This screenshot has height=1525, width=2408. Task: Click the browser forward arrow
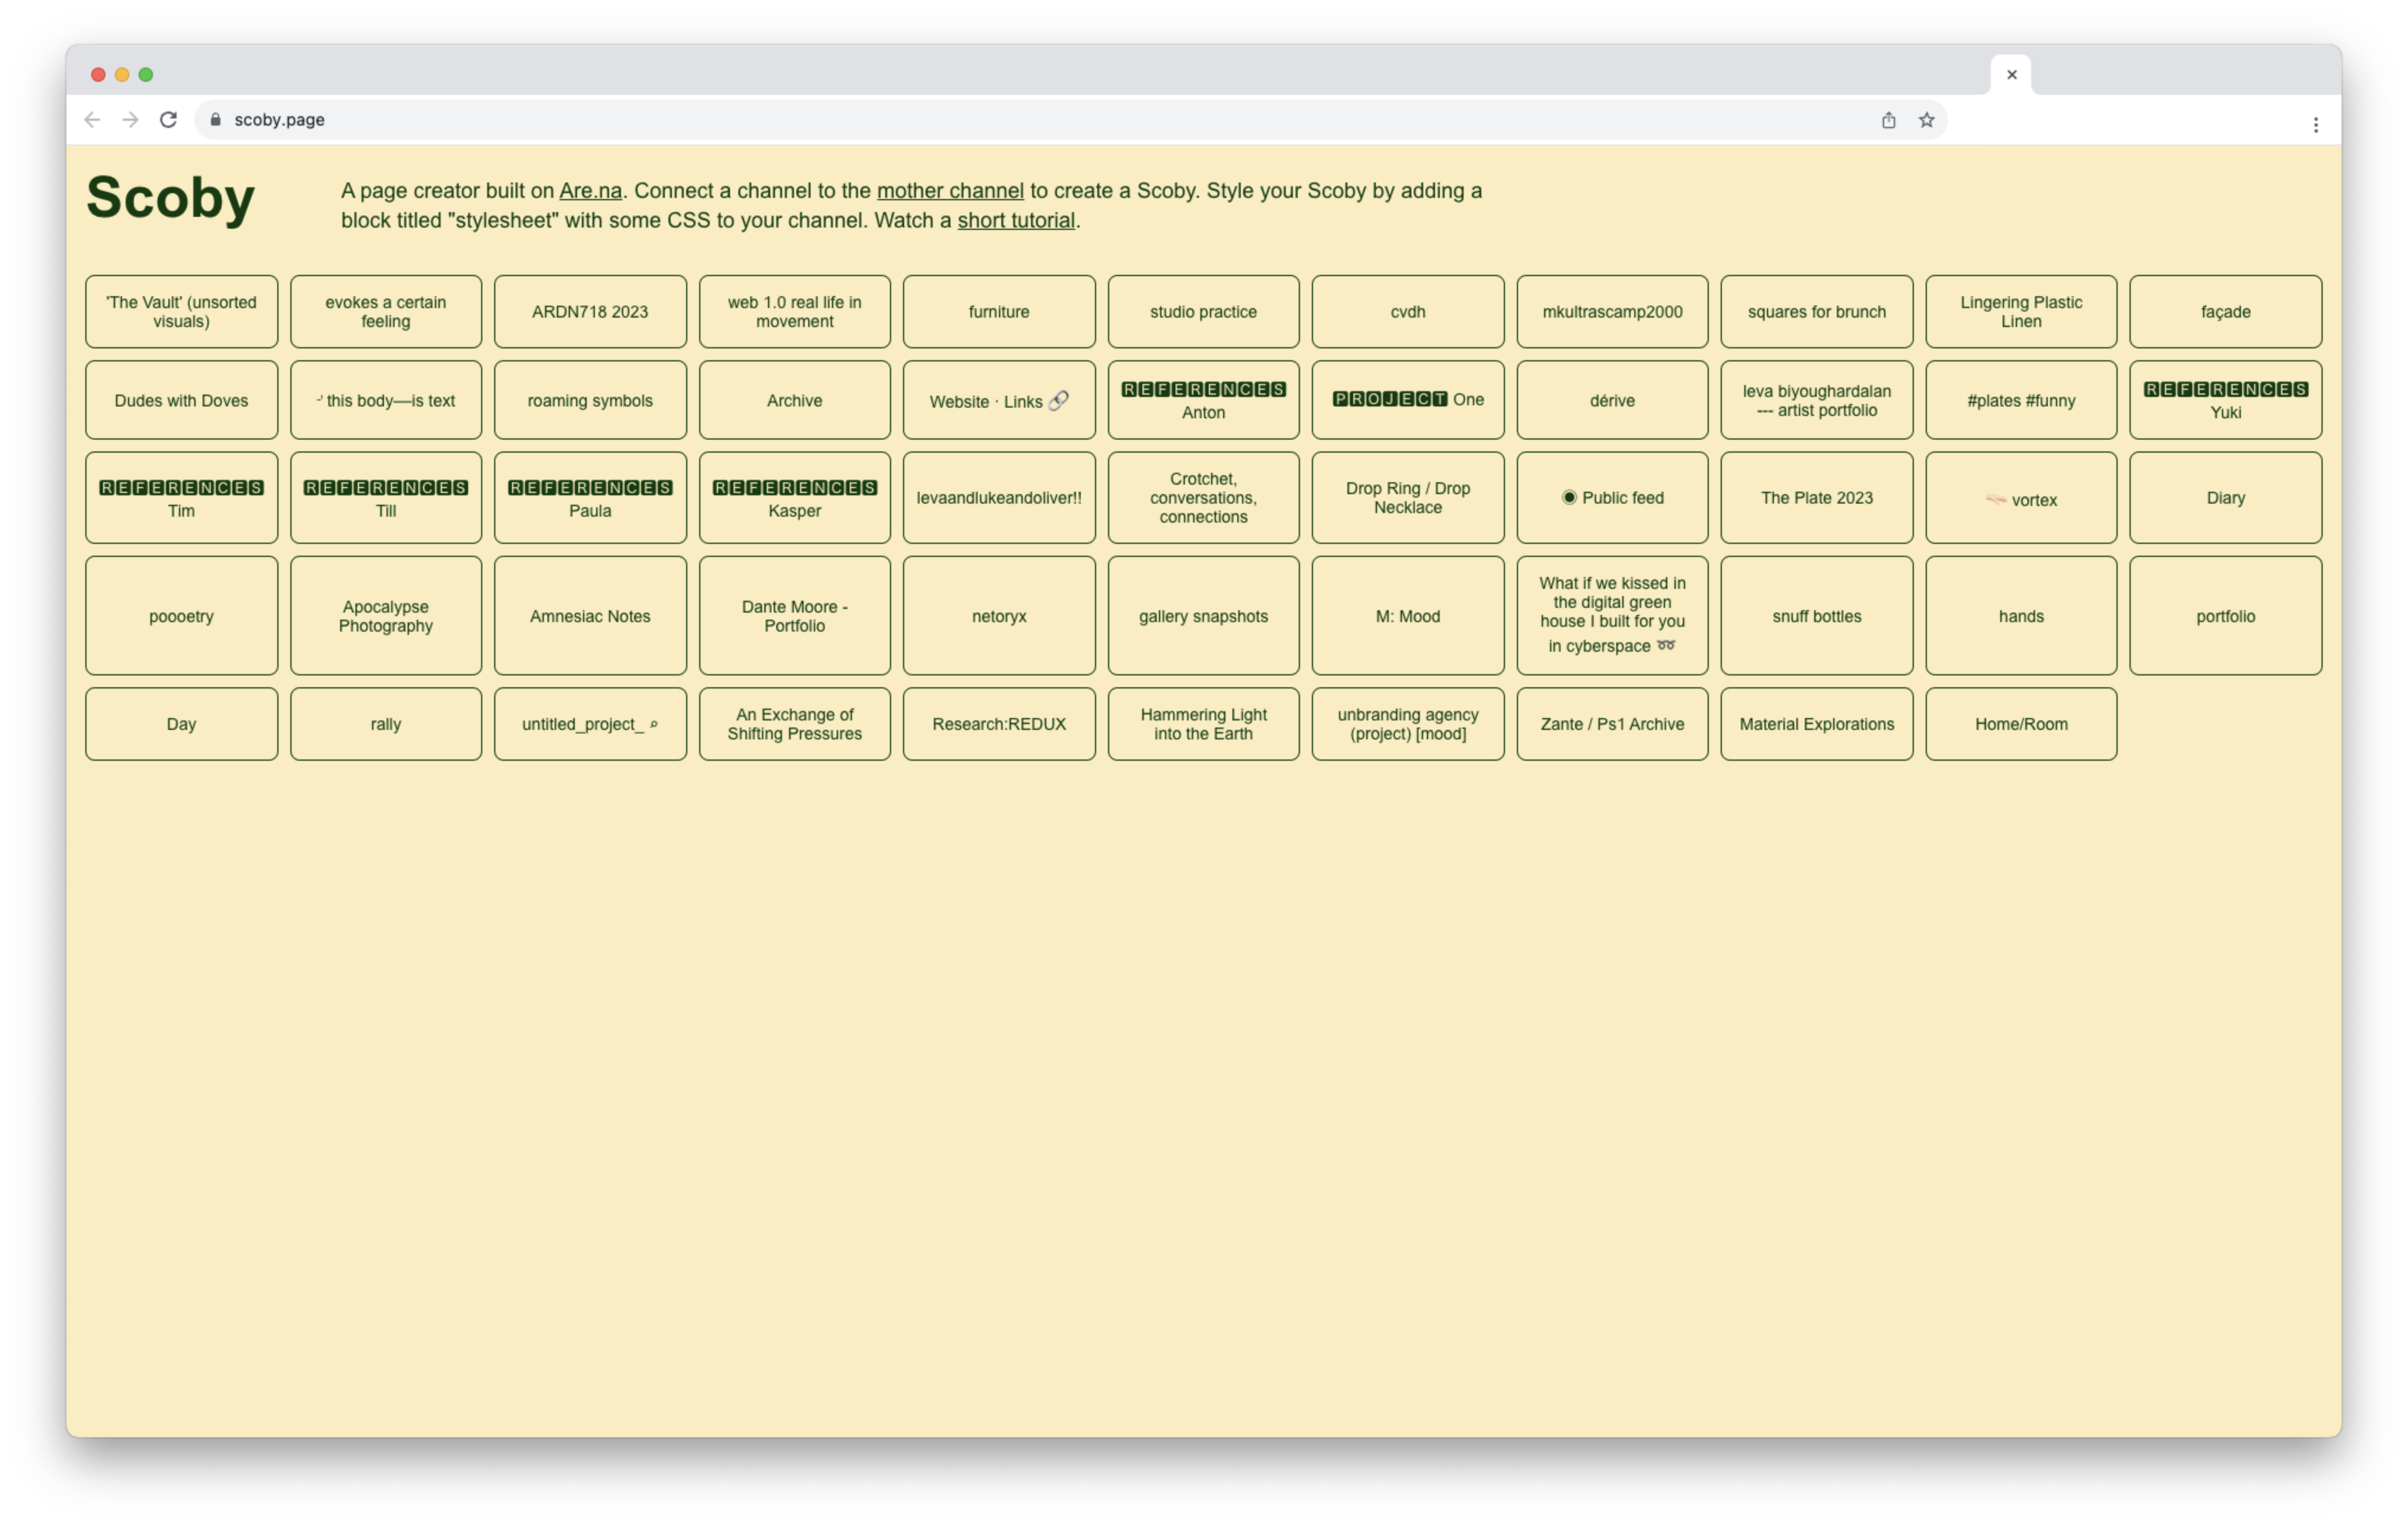pyautogui.click(x=130, y=120)
